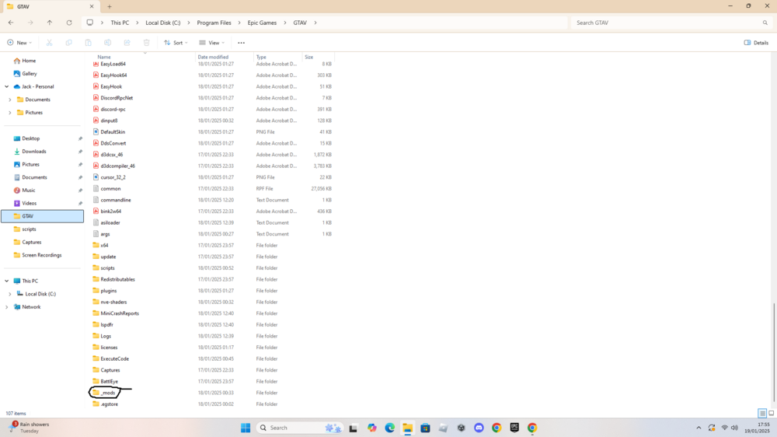This screenshot has width=777, height=437.
Task: Select the common RPF file
Action: [x=110, y=188]
